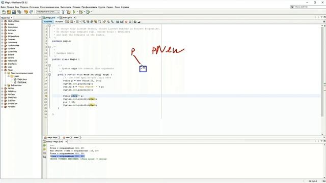The image size is (326, 183).
Task: Collapse the magic package node
Action: click(9, 76)
